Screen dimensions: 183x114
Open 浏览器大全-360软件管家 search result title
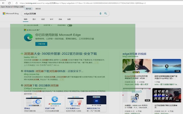point(60,54)
